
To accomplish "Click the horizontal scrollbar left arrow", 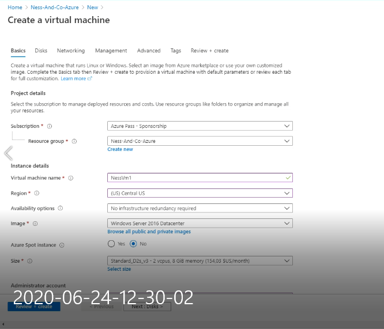I will (x=3, y=324).
